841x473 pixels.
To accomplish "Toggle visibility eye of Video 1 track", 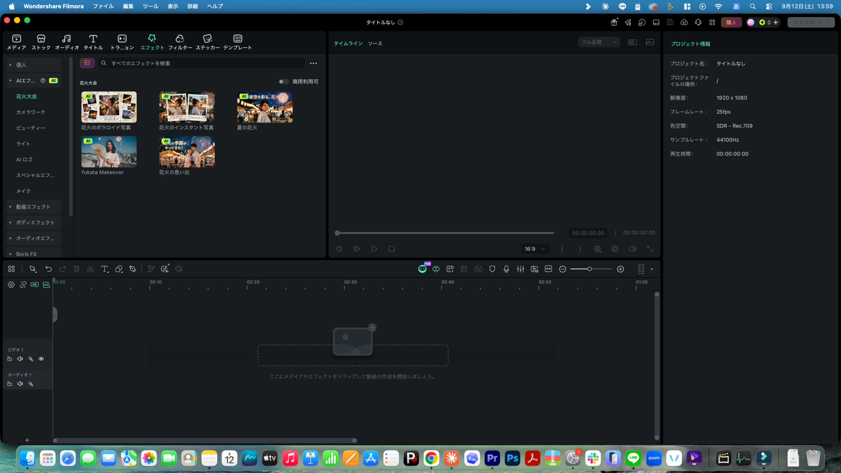I will pos(41,359).
